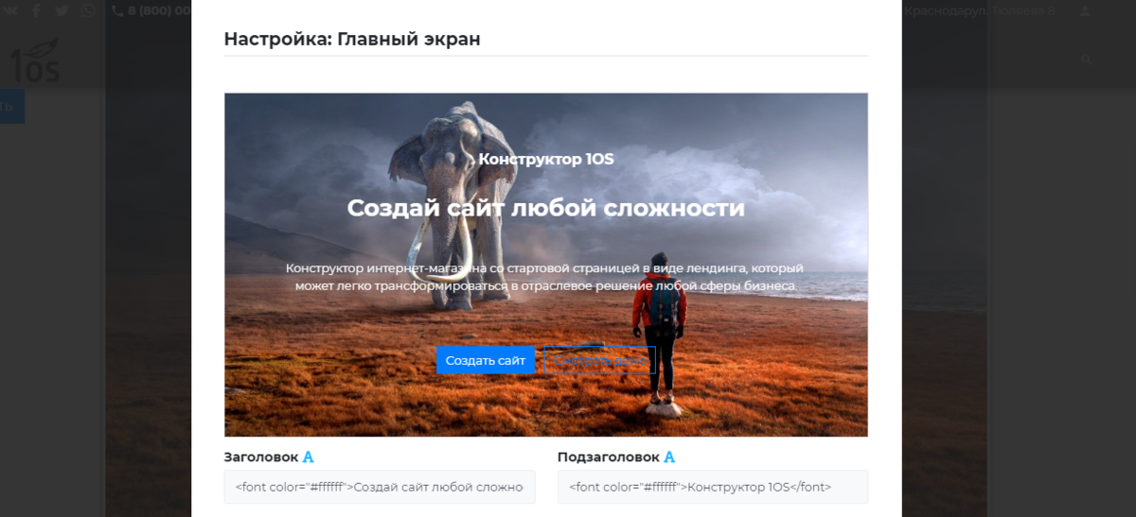The height and width of the screenshot is (517, 1136).
Task: Click the Создай сайт любой сложности heading
Action: (x=546, y=208)
